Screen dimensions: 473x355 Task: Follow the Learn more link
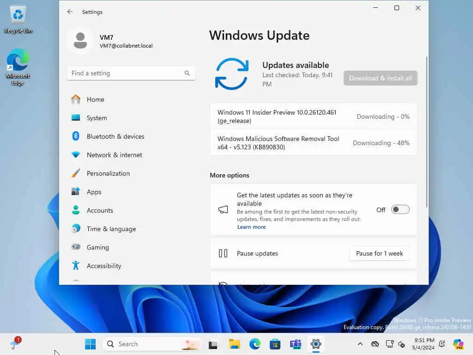pos(251,227)
